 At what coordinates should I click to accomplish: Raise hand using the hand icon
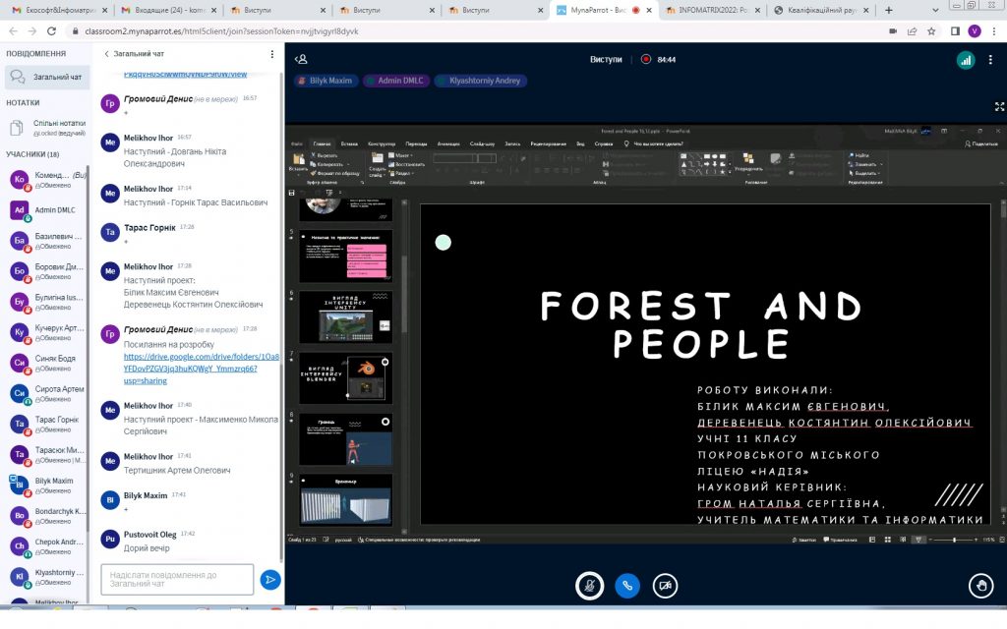coord(979,586)
